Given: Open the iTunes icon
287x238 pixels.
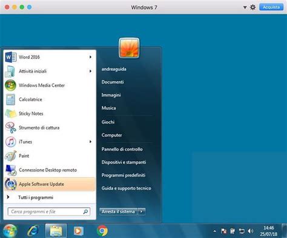Looking at the screenshot, I should [x=10, y=142].
